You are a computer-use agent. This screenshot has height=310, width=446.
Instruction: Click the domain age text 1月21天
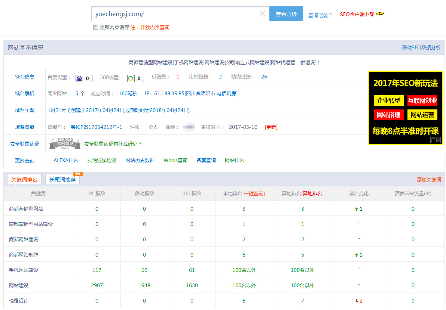[x=57, y=110]
